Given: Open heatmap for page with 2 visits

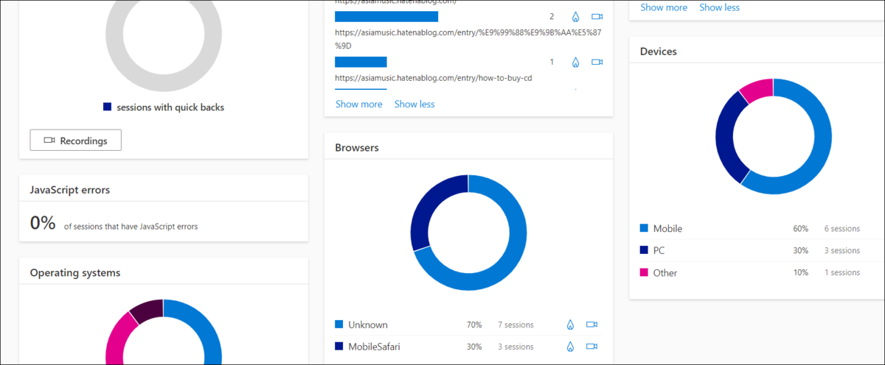Looking at the screenshot, I should pyautogui.click(x=576, y=17).
